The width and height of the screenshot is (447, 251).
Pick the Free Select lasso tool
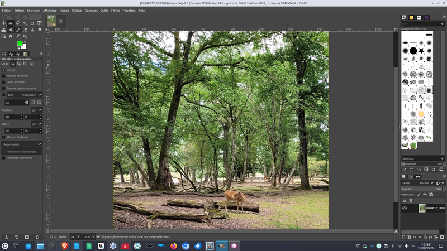tap(18, 23)
